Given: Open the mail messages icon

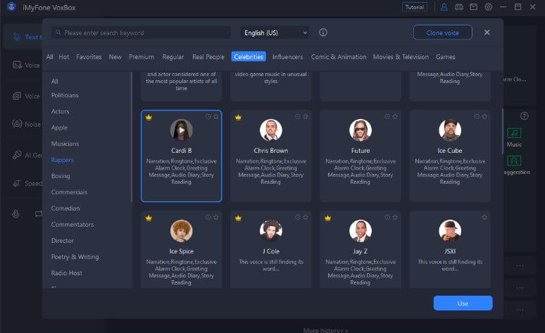Looking at the screenshot, I should [473, 7].
